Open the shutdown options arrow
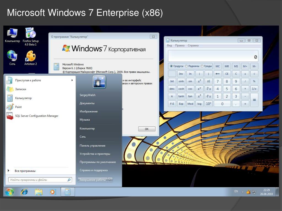 tap(110, 180)
